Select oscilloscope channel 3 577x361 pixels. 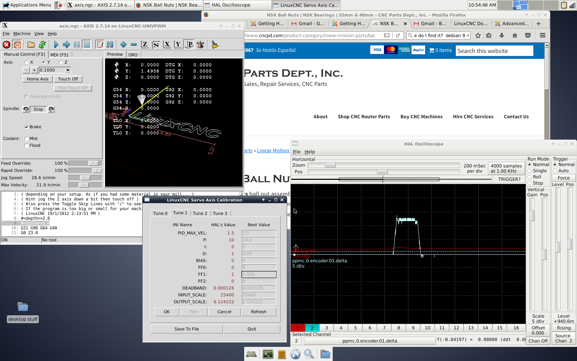point(327,328)
